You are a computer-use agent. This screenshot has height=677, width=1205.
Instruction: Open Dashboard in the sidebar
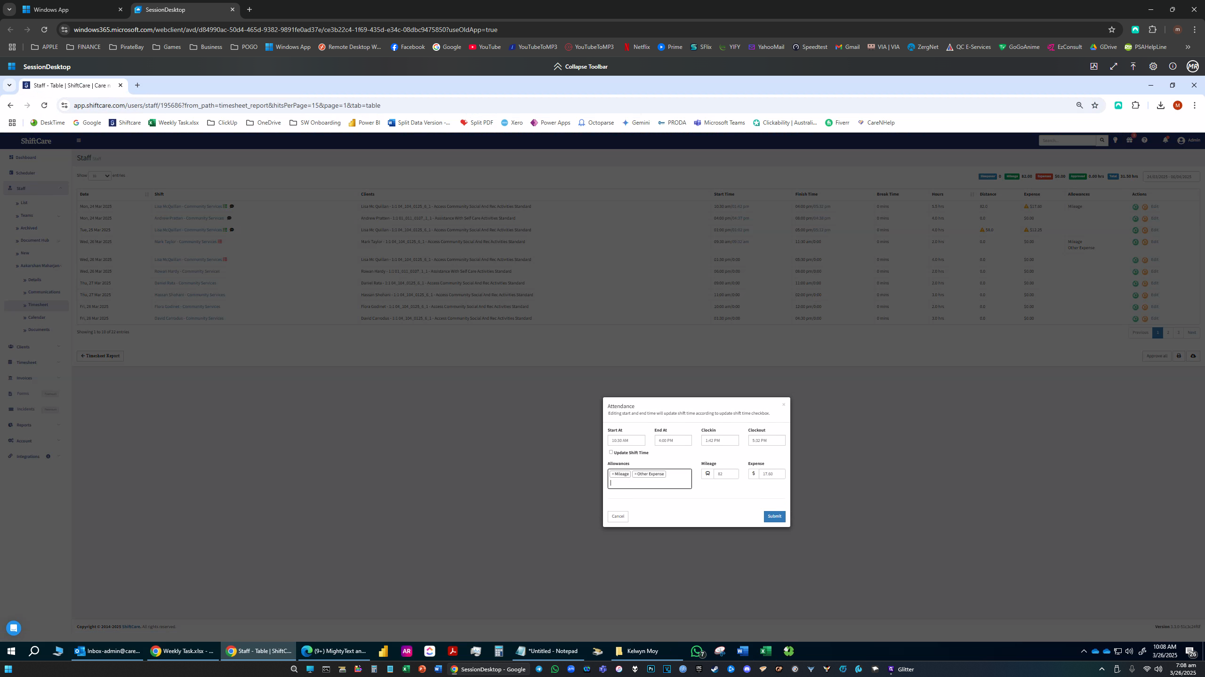(25, 157)
